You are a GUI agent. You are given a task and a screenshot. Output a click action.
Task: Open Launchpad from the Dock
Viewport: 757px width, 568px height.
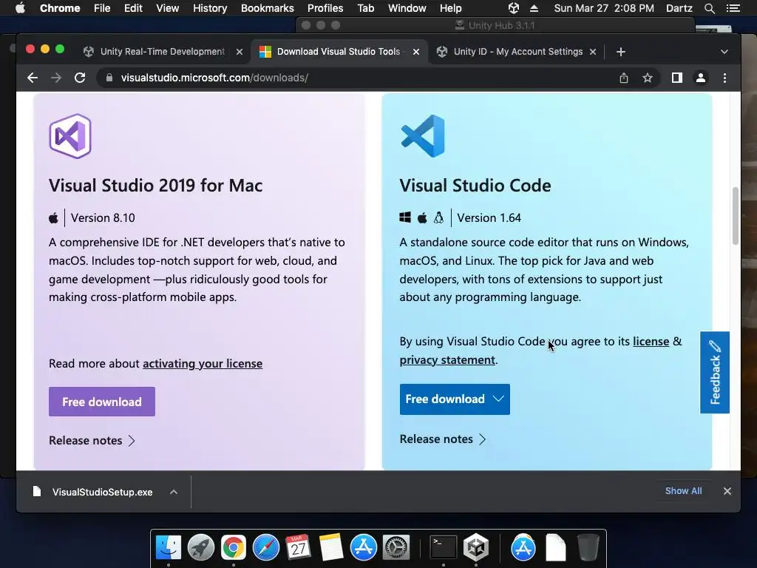201,548
